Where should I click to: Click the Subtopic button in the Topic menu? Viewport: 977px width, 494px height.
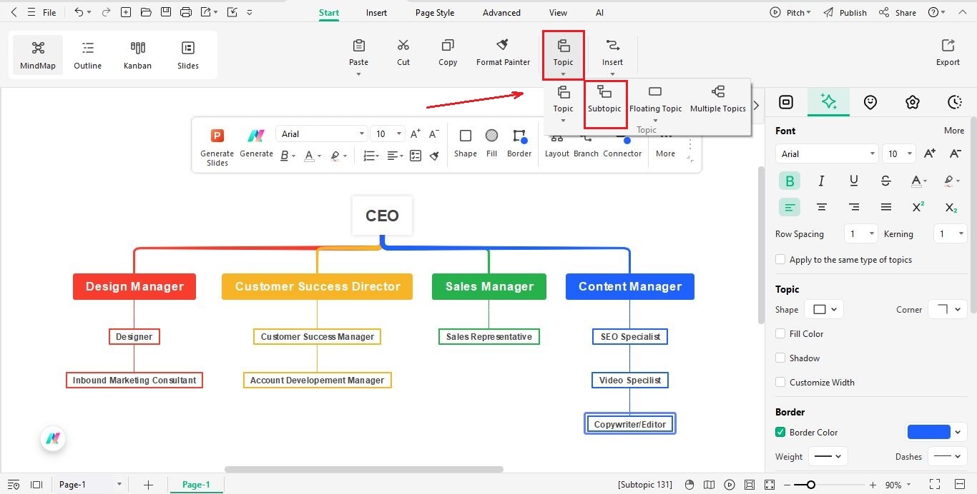pyautogui.click(x=604, y=102)
